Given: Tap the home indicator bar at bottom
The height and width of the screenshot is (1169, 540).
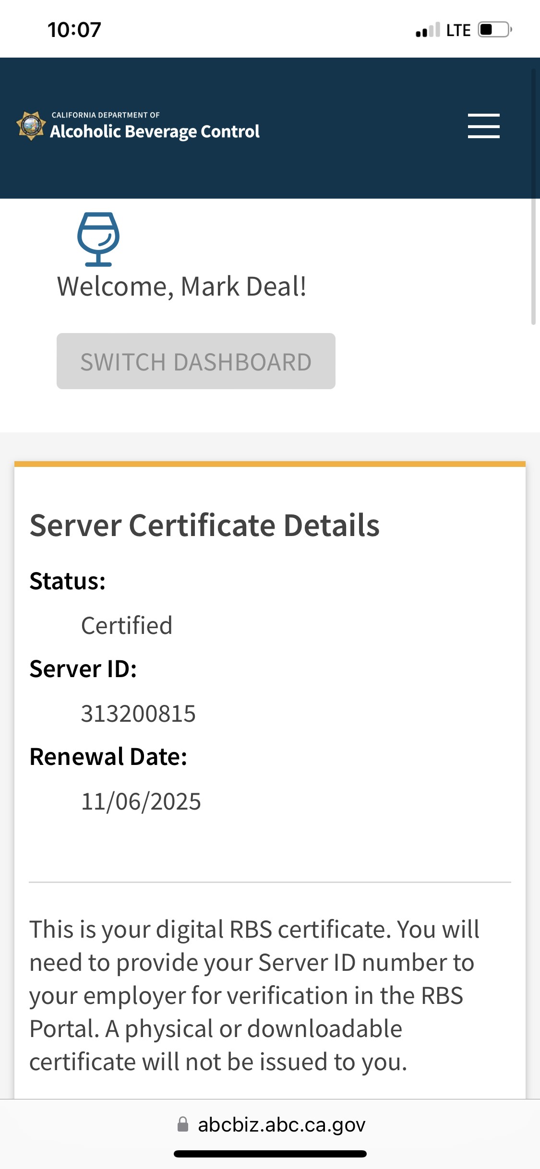Looking at the screenshot, I should point(270,1154).
